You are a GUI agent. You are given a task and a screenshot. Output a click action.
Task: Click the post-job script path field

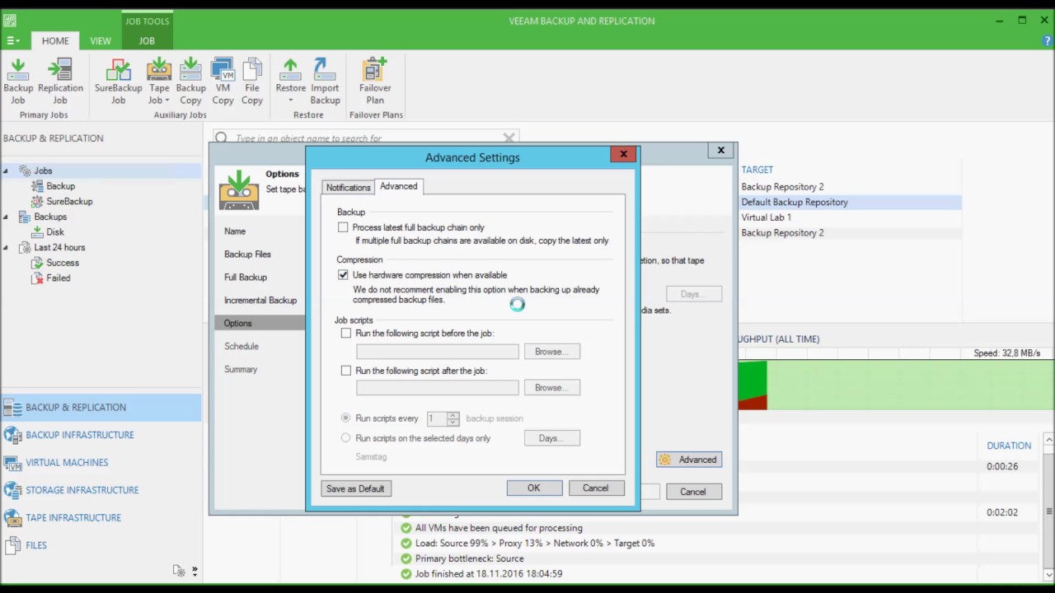click(438, 388)
